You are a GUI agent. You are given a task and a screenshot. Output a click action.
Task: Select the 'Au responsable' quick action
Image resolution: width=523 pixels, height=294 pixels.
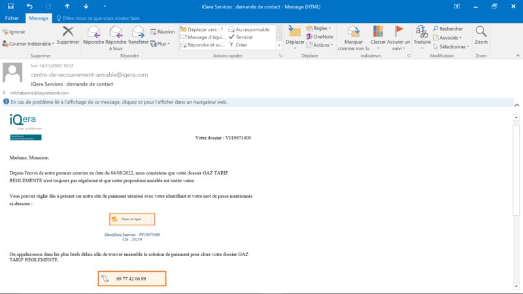click(x=249, y=29)
